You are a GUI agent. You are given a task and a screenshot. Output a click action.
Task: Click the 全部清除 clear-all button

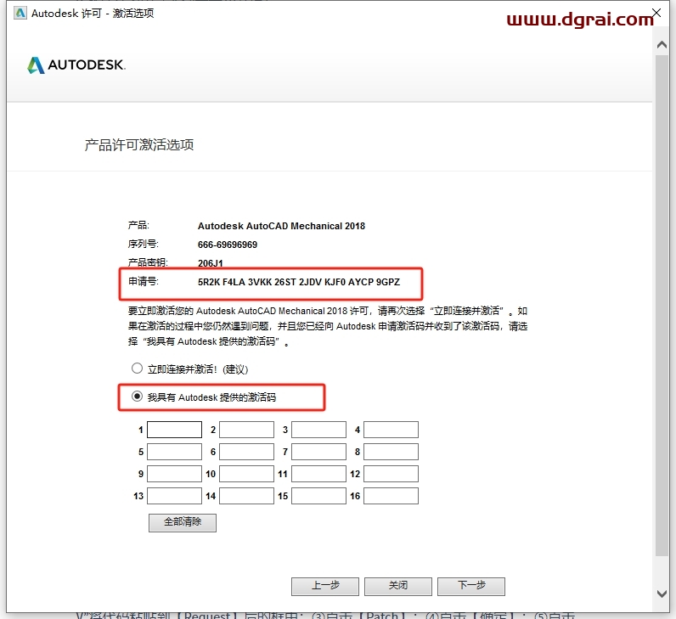(x=183, y=522)
